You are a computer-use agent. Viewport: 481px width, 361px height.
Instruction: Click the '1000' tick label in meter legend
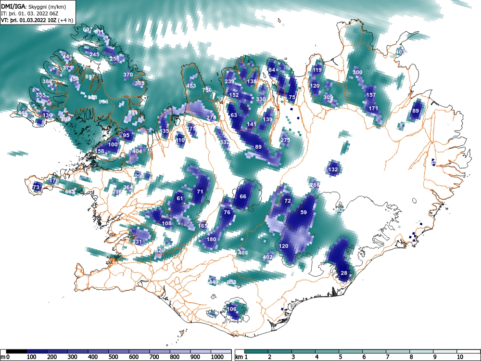click(217, 357)
